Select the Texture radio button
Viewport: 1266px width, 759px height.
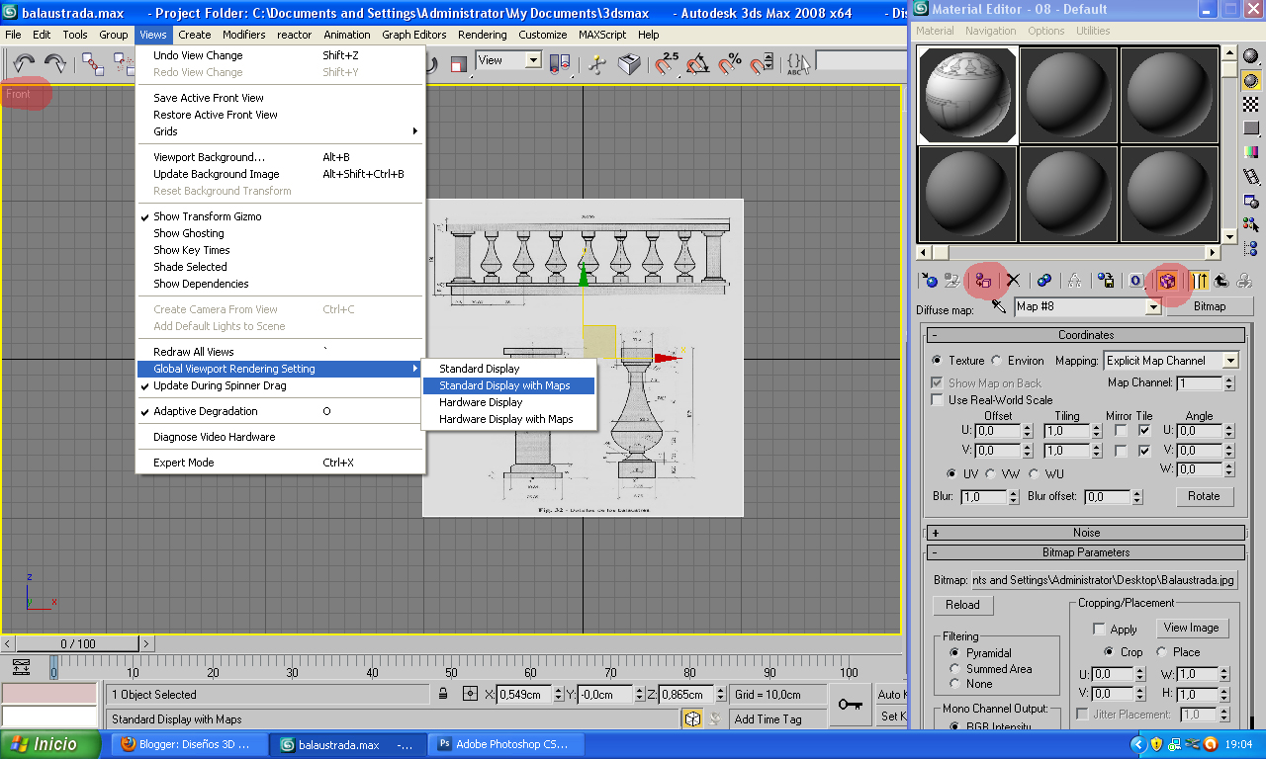[938, 361]
